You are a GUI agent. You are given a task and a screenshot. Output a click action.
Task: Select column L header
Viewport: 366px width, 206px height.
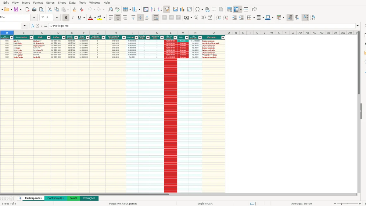pyautogui.click(x=170, y=33)
